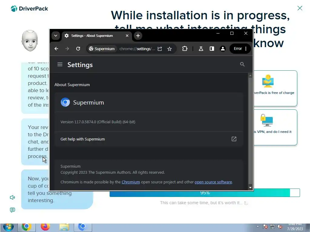310x232 pixels.
Task: Click the volume tray icon
Action: coord(280,227)
